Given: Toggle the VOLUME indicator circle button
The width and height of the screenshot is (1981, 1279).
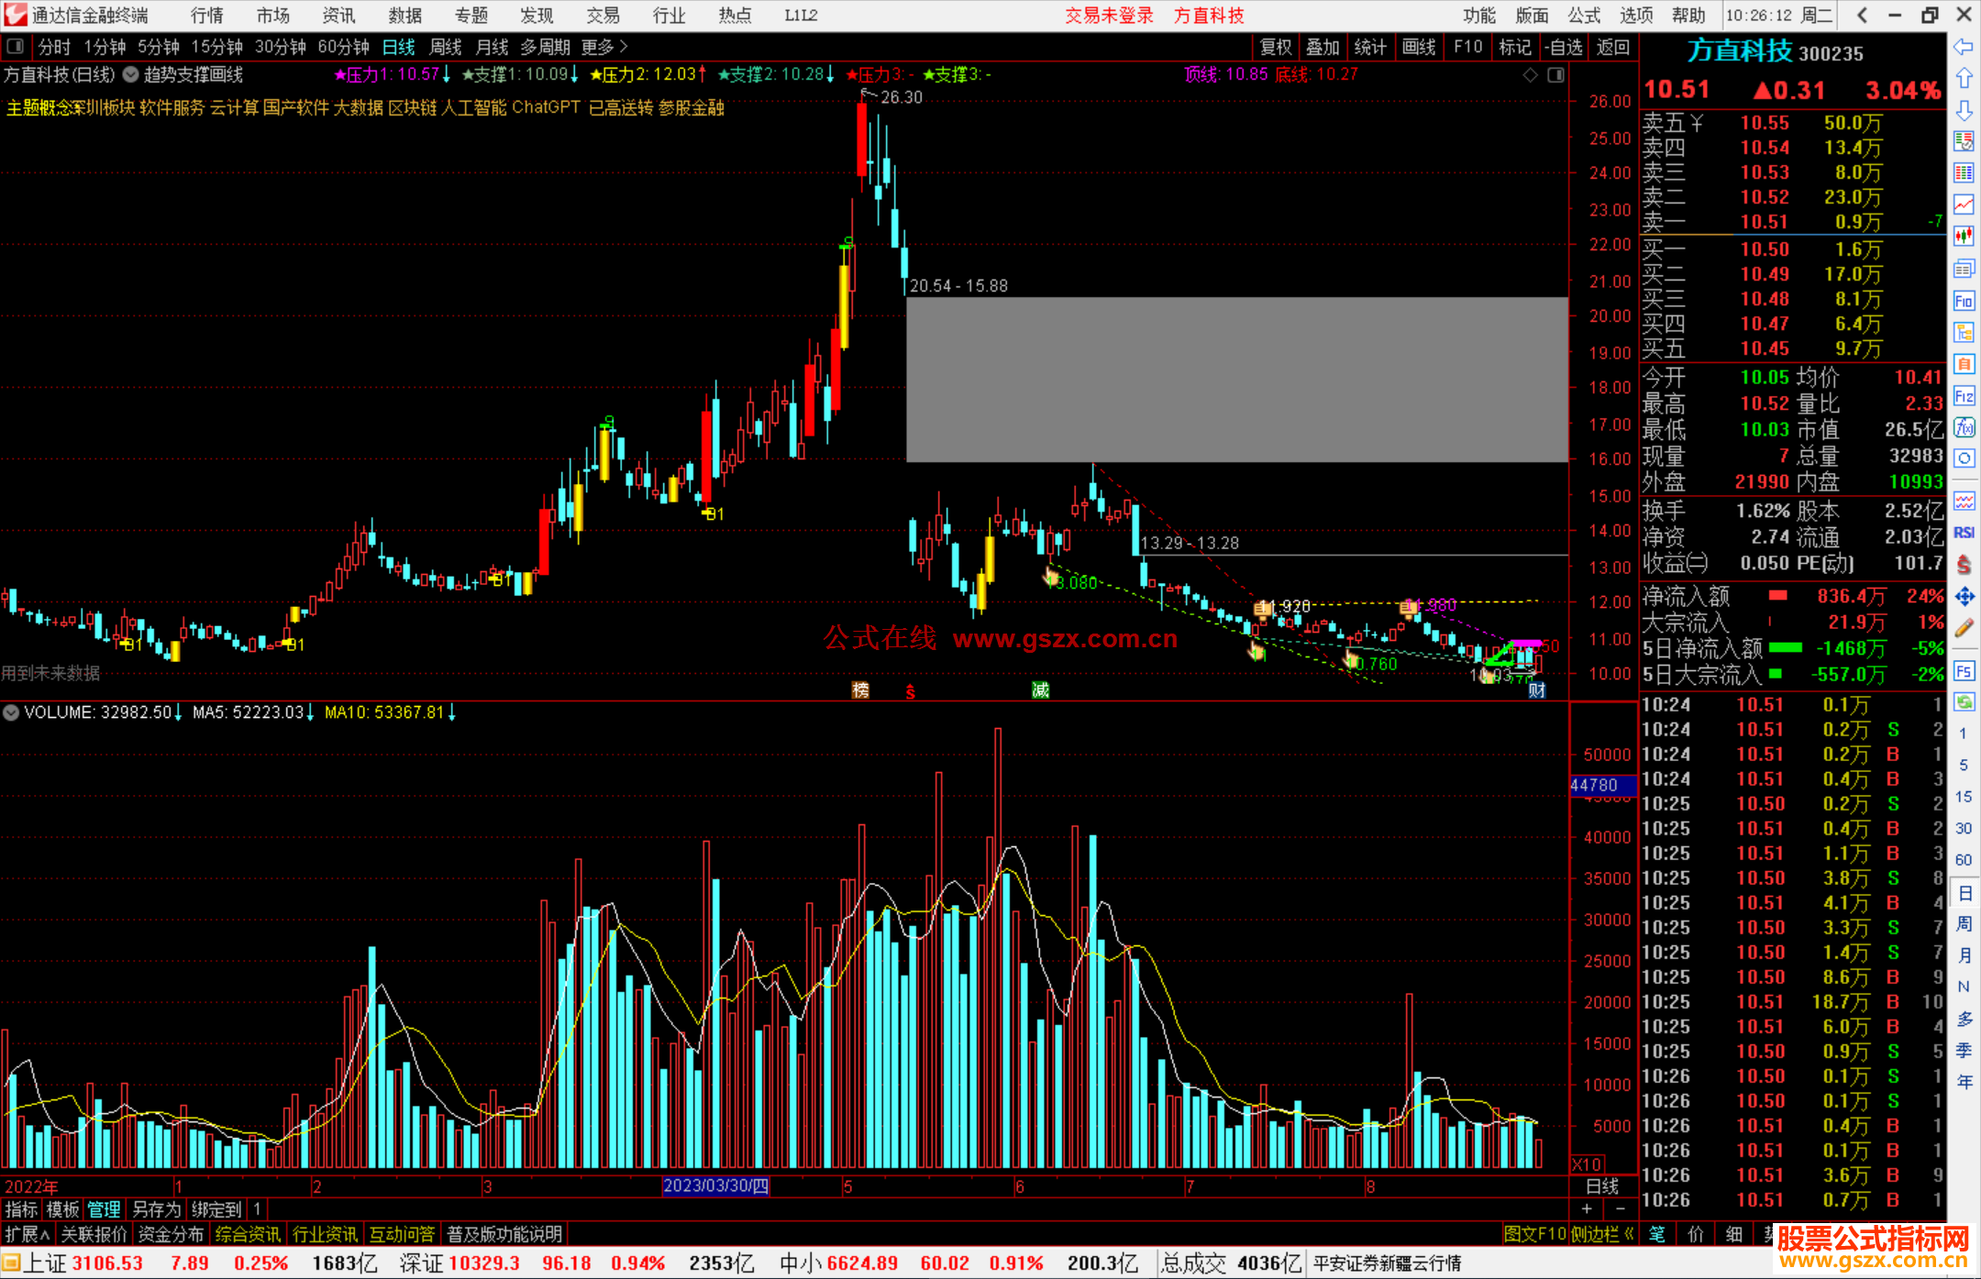Looking at the screenshot, I should (x=11, y=712).
